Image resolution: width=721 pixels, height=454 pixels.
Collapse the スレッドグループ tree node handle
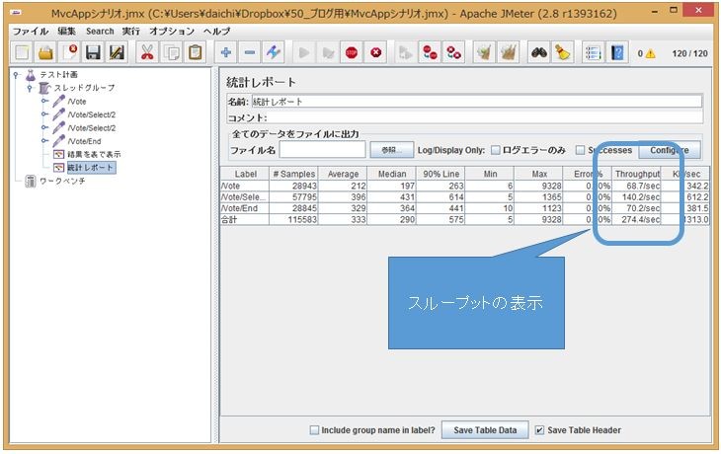coord(30,88)
